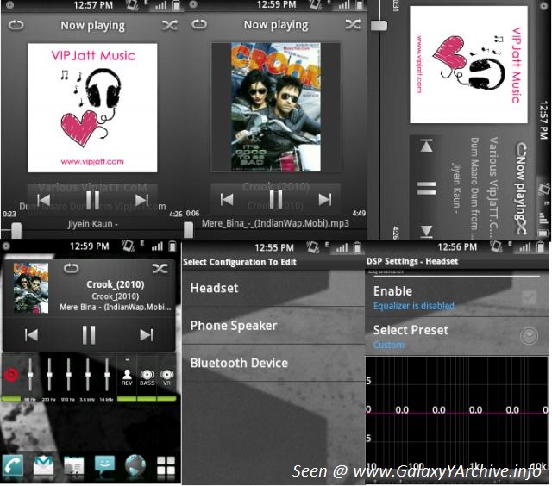Click the 'Jiyein Kaun -' track title
The image size is (552, 486).
pyautogui.click(x=92, y=224)
